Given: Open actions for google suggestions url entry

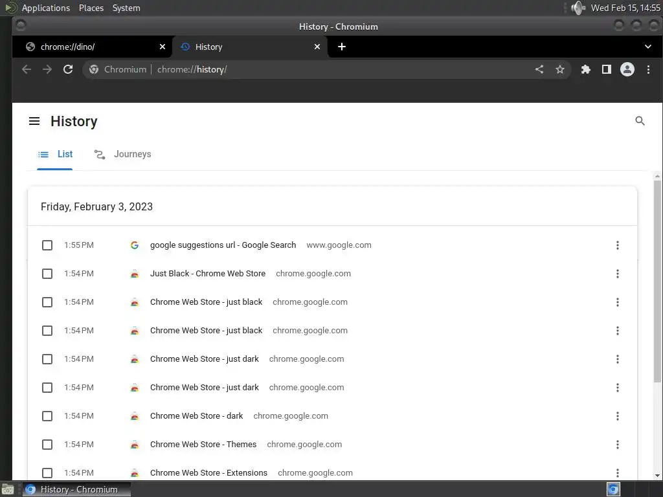Looking at the screenshot, I should click(617, 245).
